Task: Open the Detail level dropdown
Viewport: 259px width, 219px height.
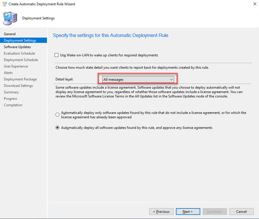Action: (138, 80)
